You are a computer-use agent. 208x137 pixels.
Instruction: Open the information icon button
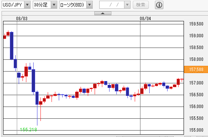coord(159,5)
